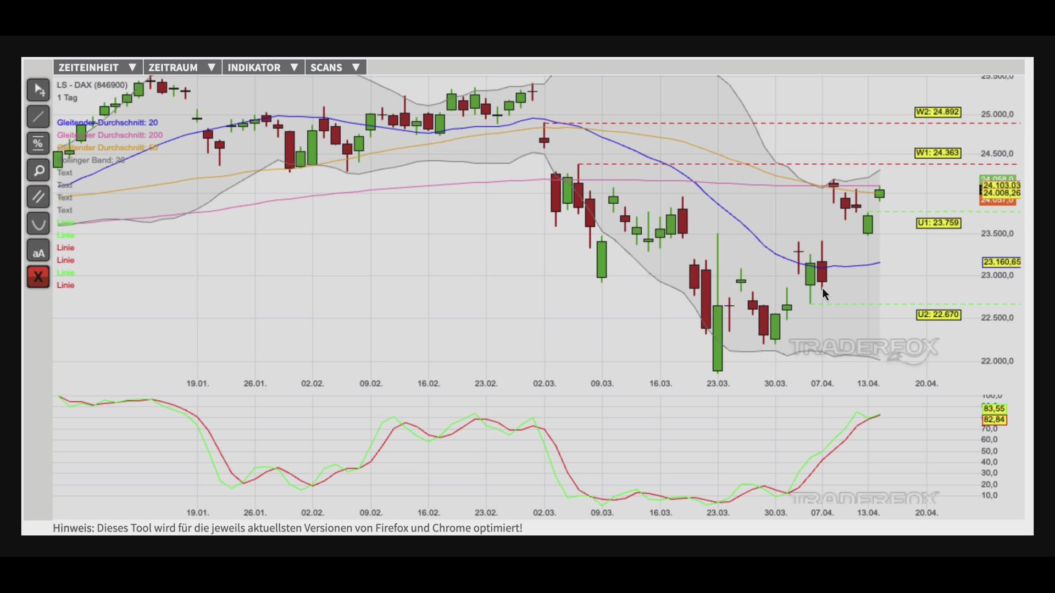Pick the curve arc drawing tool
This screenshot has height=593, width=1055.
click(x=38, y=224)
